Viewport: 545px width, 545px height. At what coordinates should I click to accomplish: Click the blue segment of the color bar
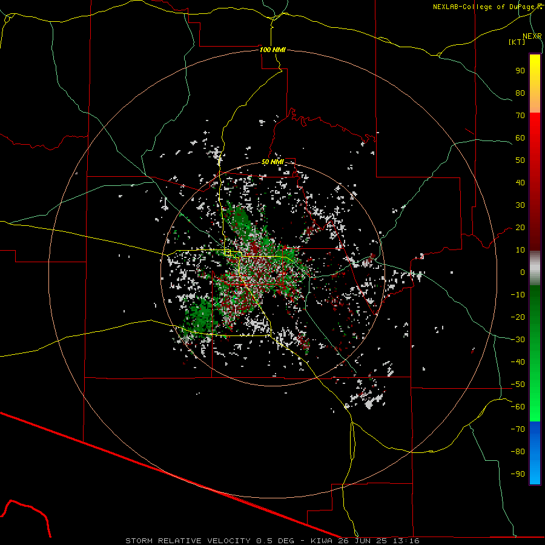[x=535, y=453]
